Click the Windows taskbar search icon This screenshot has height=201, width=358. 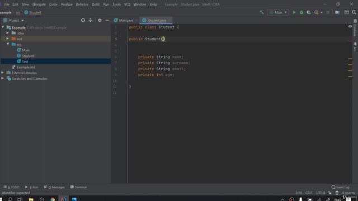(x=10, y=199)
